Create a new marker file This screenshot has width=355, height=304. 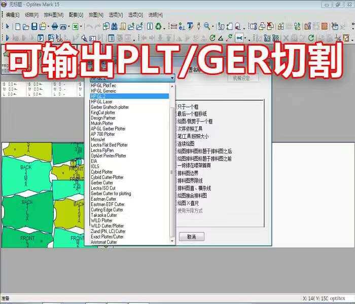tap(18, 26)
